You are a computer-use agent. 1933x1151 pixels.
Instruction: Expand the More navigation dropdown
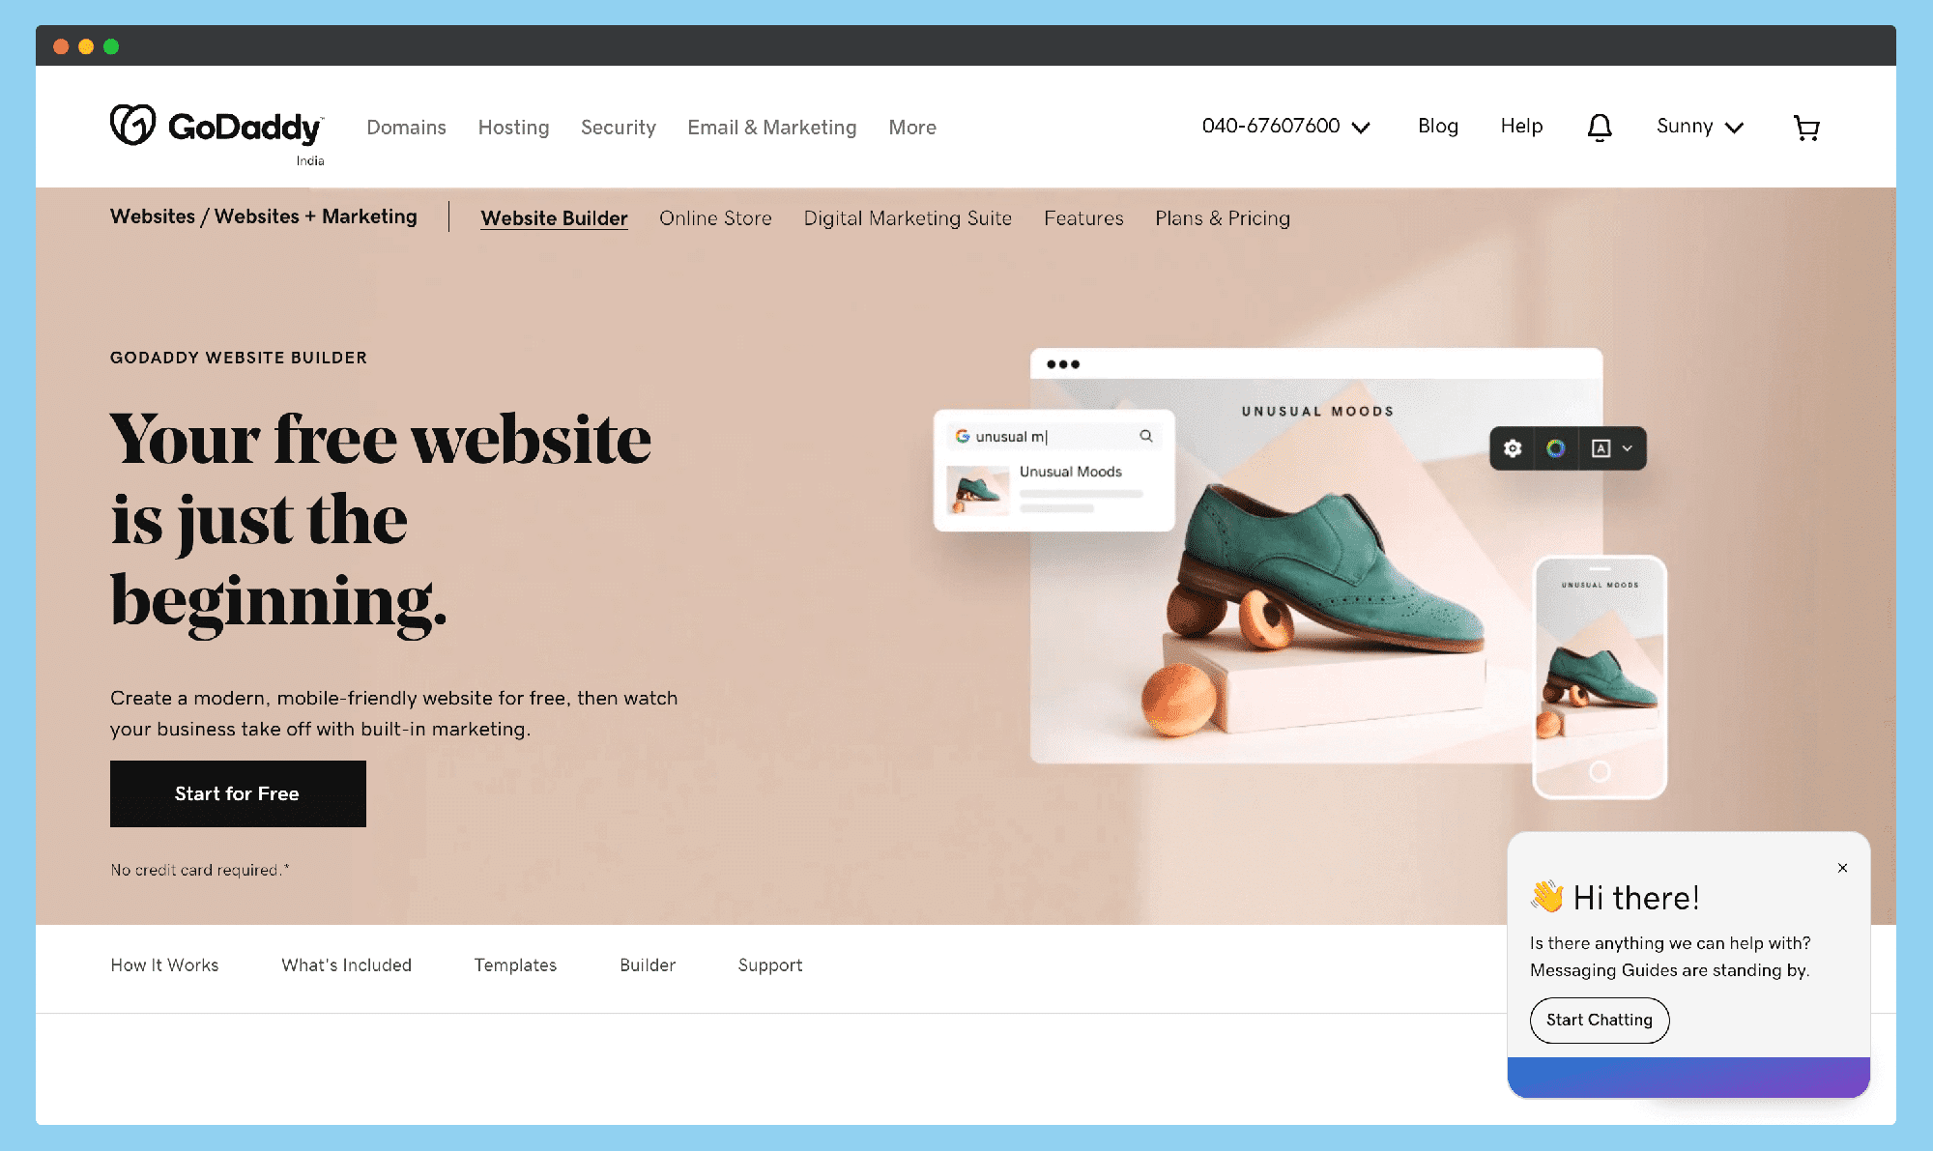pyautogui.click(x=911, y=128)
